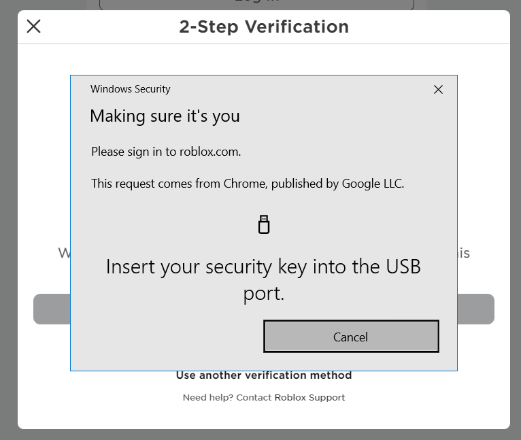
Task: Close the Windows Security dialog
Action: 438,89
